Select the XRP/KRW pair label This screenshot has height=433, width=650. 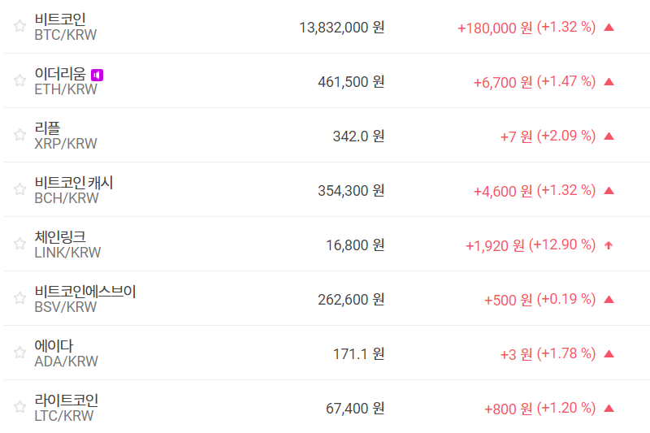(x=66, y=144)
